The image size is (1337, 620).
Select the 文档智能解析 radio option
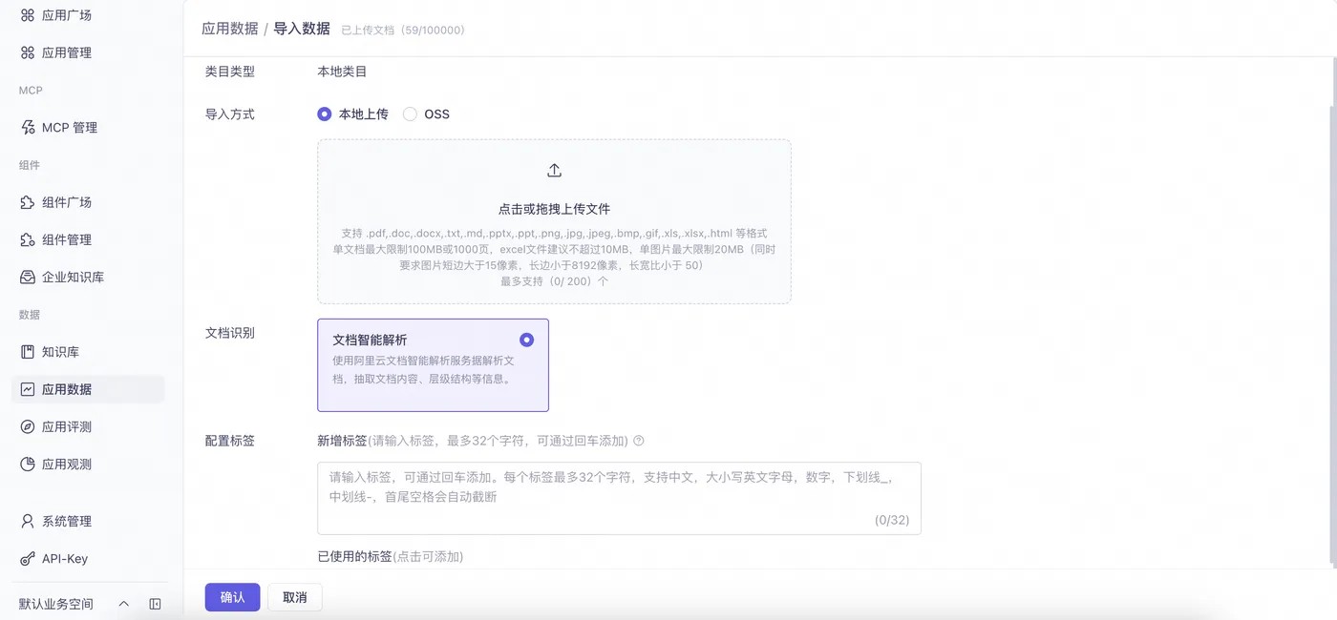click(x=527, y=340)
